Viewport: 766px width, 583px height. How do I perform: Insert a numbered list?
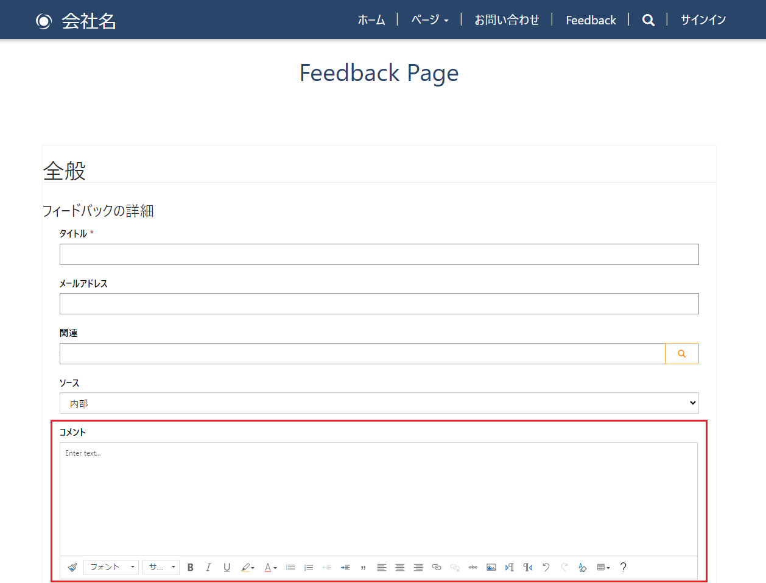(x=309, y=567)
